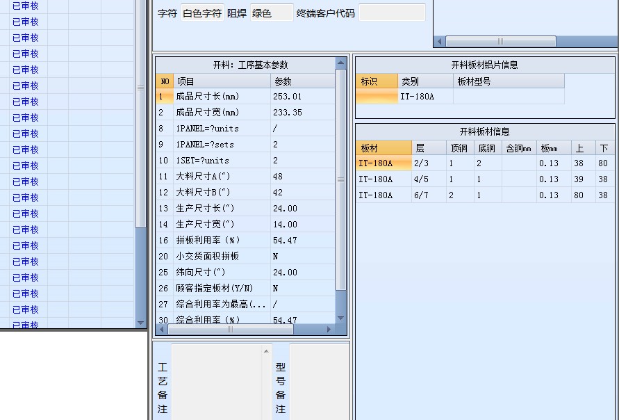Image resolution: width=619 pixels, height=420 pixels.
Task: Select the 1PANEL=?units row
Action: coord(245,129)
